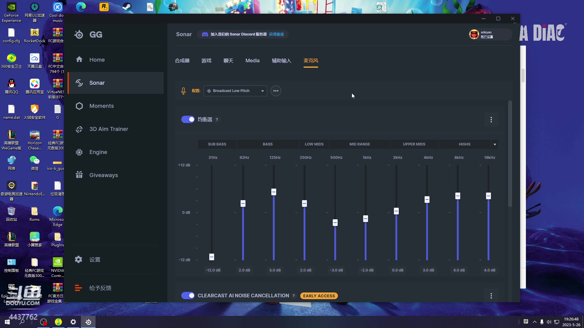Image resolution: width=584 pixels, height=328 pixels.
Task: Click the 1kHz slider handle
Action: [x=366, y=219]
